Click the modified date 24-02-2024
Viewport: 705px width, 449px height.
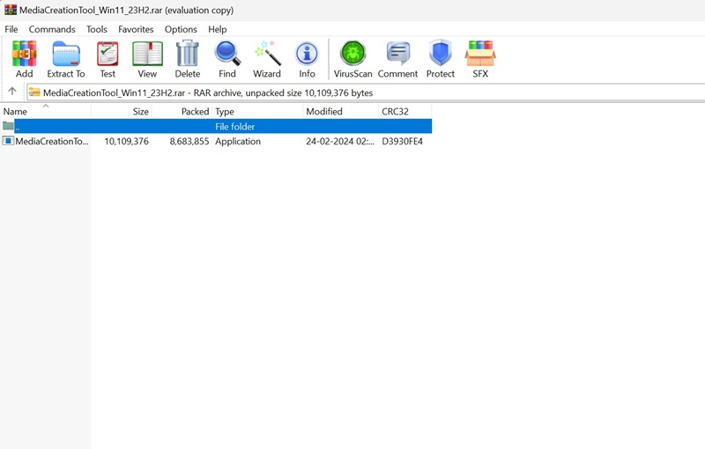(x=340, y=141)
